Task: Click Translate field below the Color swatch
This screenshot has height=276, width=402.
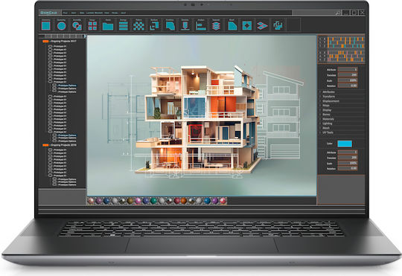Action: tap(348, 158)
